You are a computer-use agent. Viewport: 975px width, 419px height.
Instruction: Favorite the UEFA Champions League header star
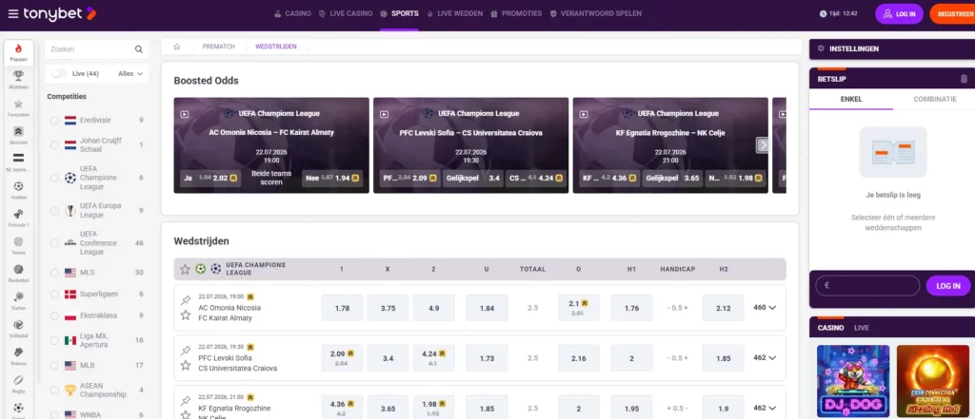click(x=185, y=270)
